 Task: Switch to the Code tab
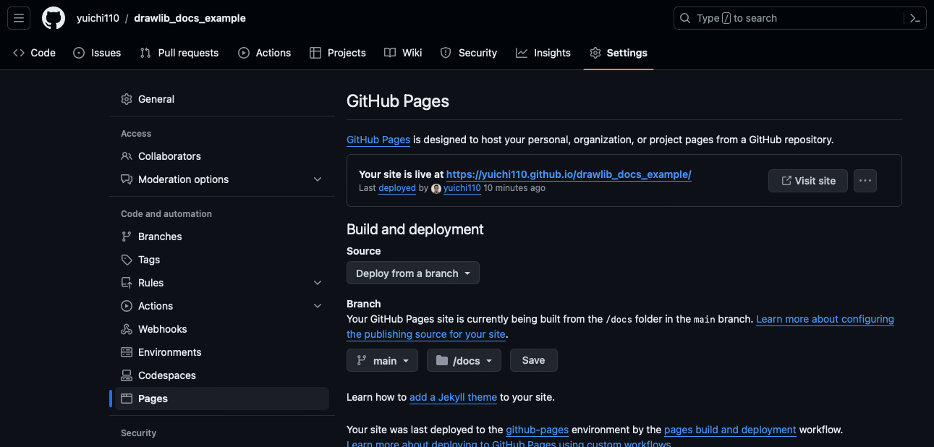34,53
